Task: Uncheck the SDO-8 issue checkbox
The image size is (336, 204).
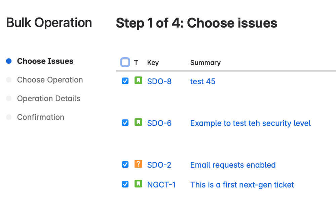Action: tap(125, 81)
